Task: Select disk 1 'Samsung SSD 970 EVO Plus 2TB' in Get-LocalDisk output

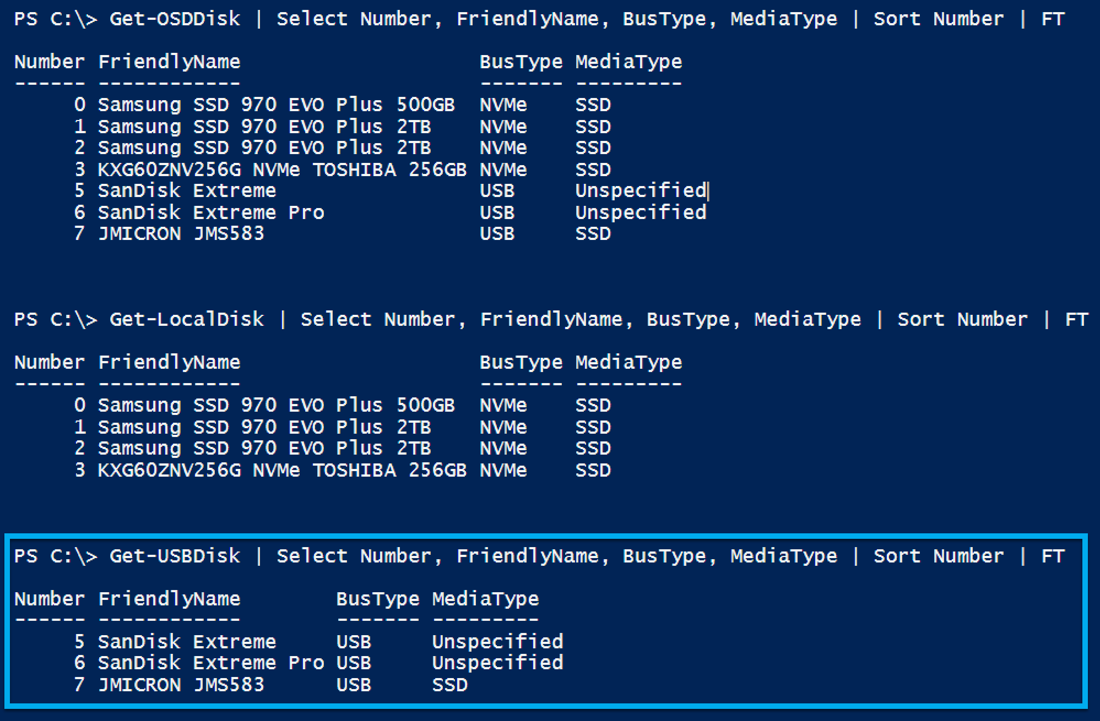Action: [x=264, y=427]
